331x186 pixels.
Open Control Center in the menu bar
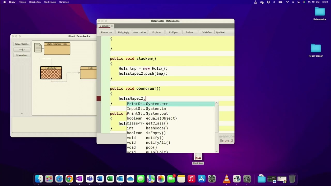(x=299, y=2)
